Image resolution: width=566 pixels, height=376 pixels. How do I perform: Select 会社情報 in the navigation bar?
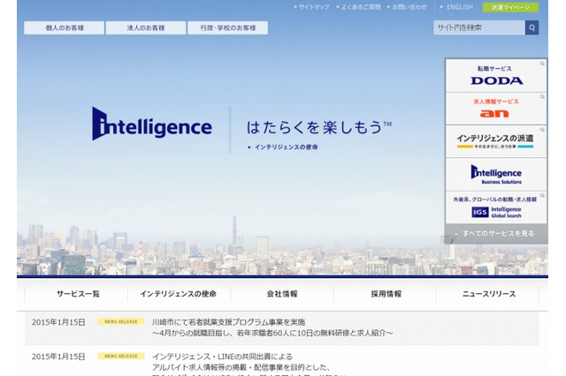tap(282, 294)
